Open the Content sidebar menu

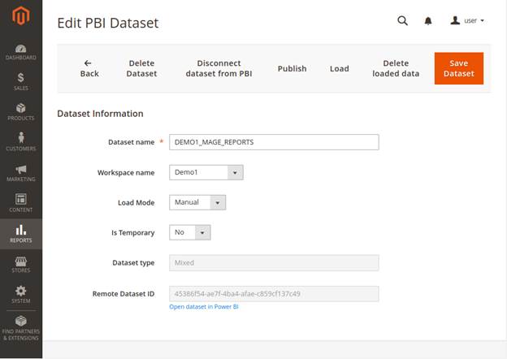pos(21,203)
